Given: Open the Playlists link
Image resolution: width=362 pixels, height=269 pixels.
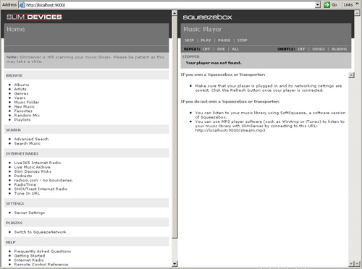Looking at the screenshot, I should click(x=22, y=119).
